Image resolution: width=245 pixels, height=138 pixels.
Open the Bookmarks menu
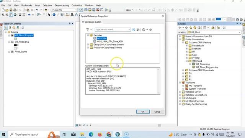click(x=27, y=5)
